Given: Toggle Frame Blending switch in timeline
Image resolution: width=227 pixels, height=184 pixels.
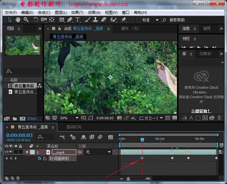Looking at the screenshot, I should tap(92, 137).
